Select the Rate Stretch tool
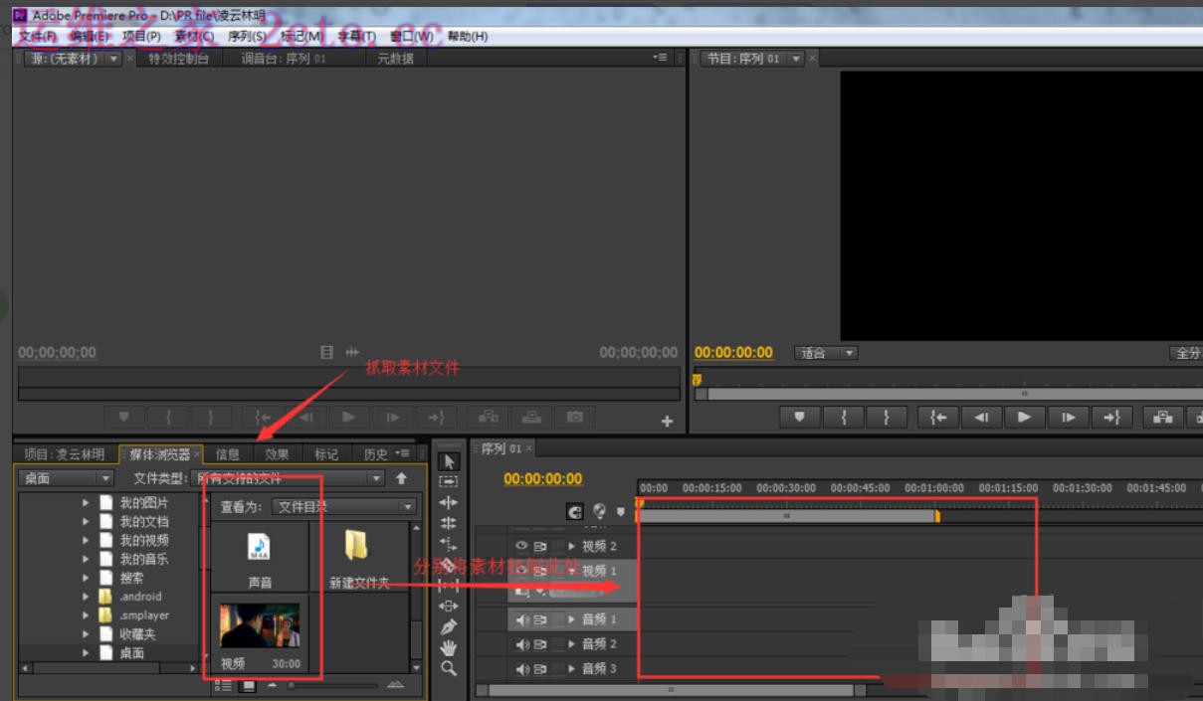Image resolution: width=1203 pixels, height=701 pixels. pyautogui.click(x=448, y=544)
